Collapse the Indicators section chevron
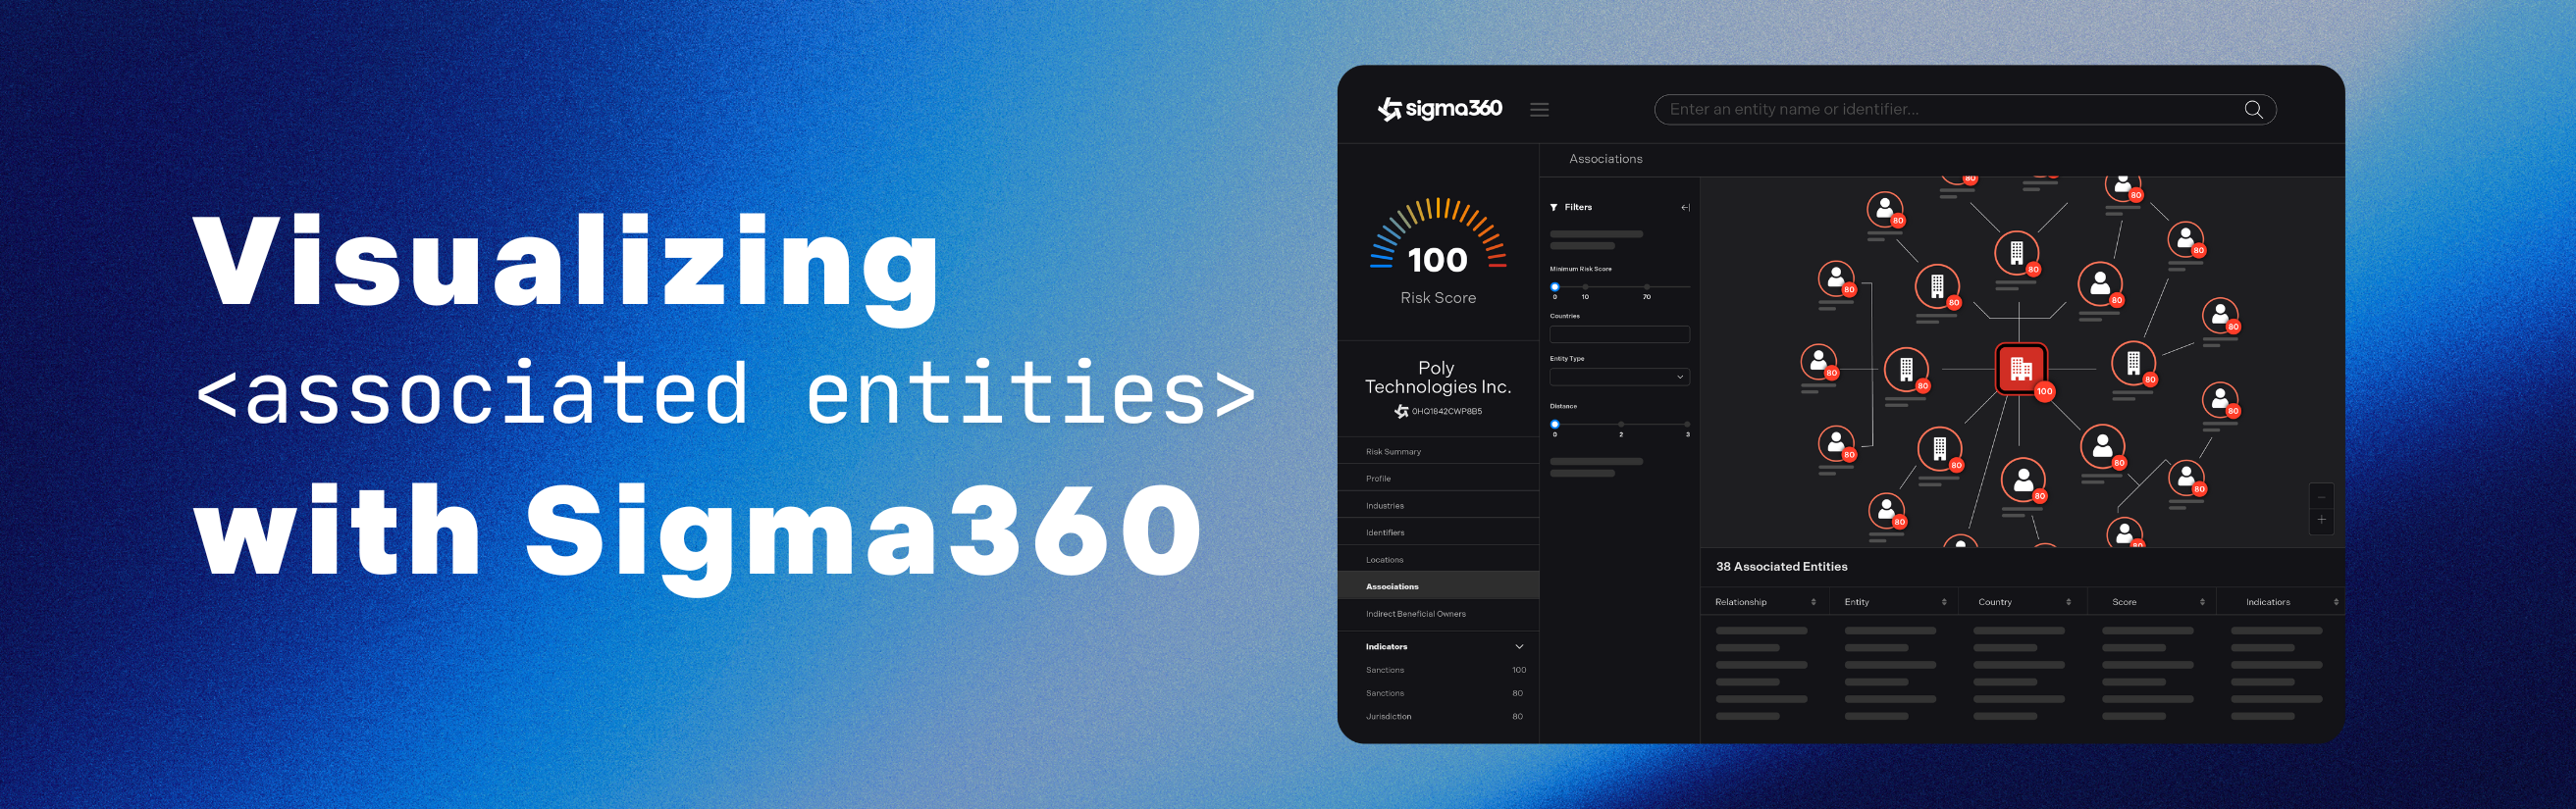 1519,647
